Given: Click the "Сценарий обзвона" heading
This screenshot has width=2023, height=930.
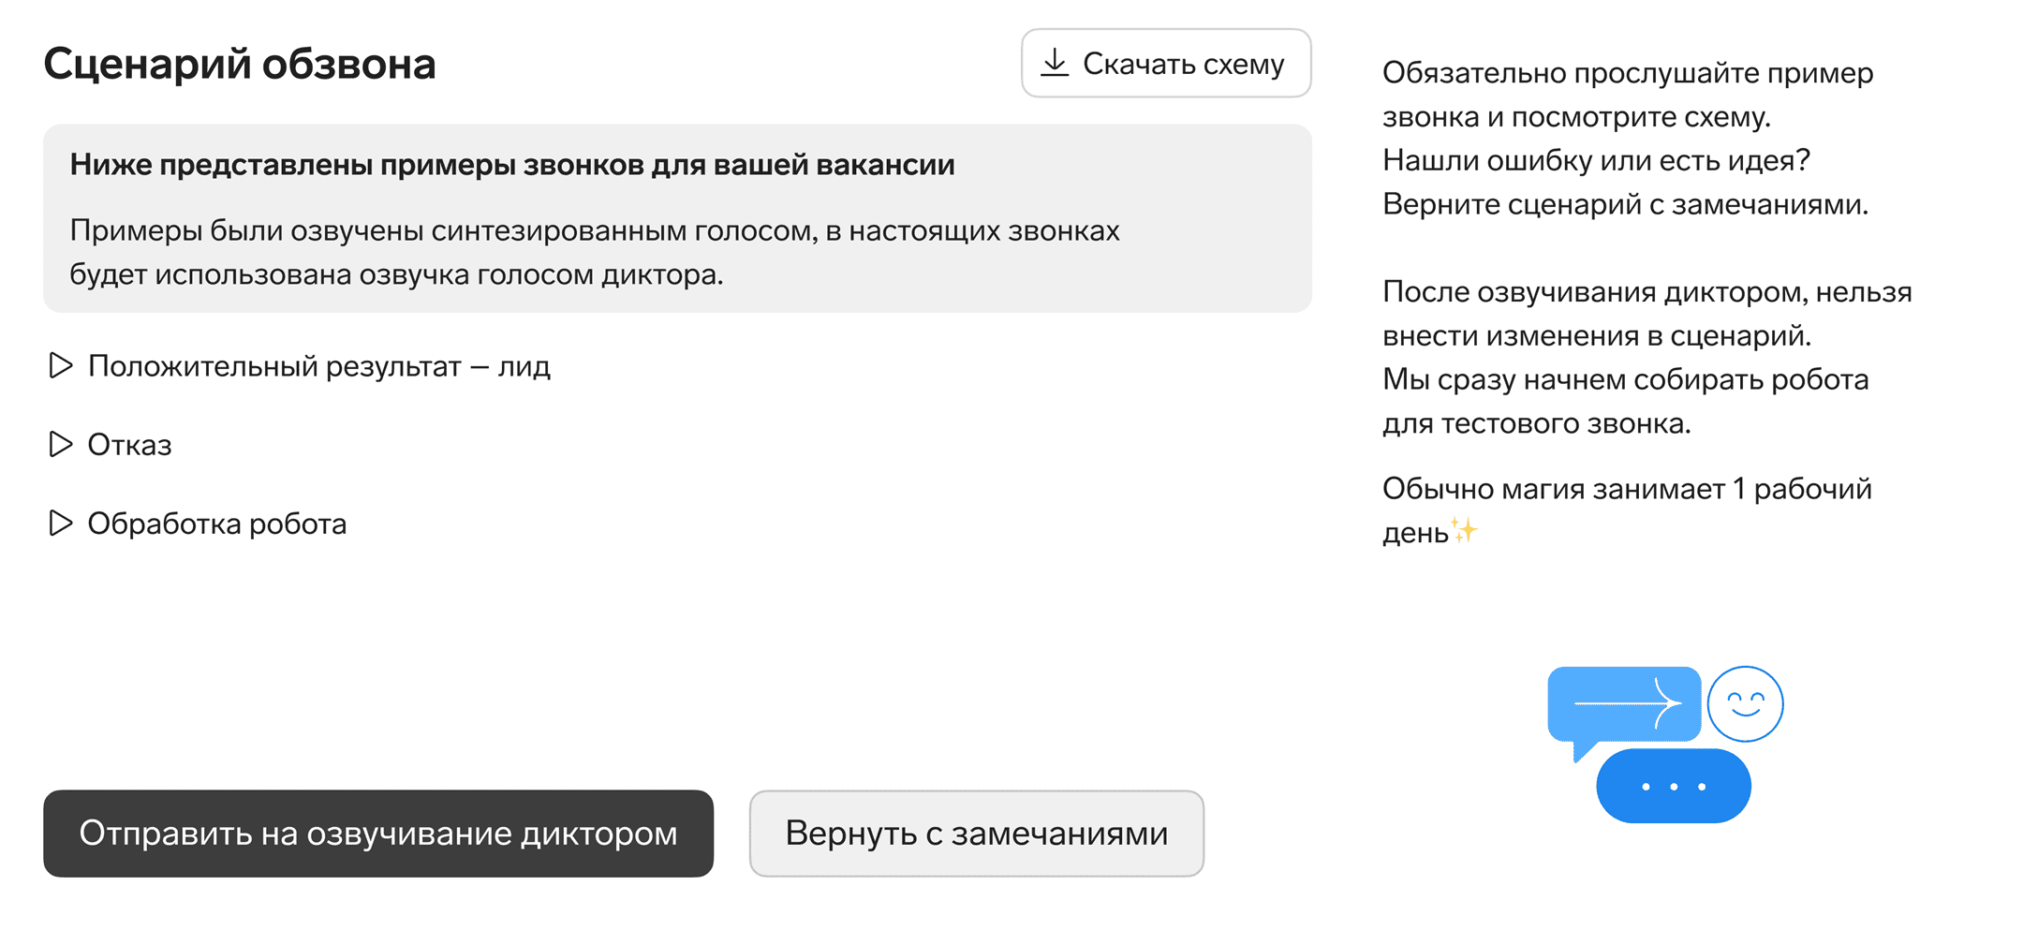Looking at the screenshot, I should click(x=240, y=64).
